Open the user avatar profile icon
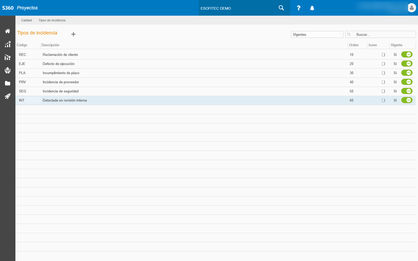 click(412, 8)
